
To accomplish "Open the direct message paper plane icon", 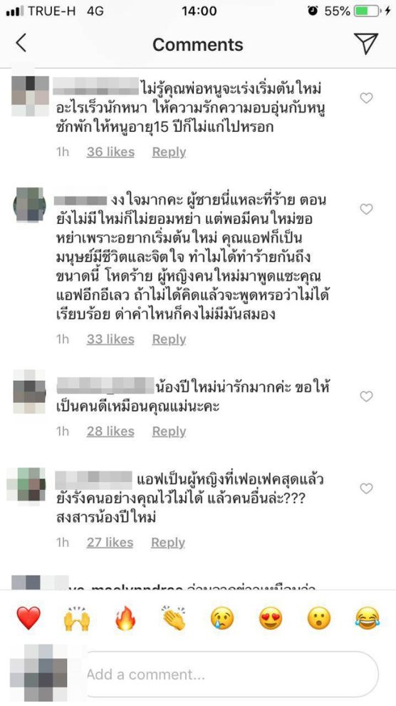I will [x=366, y=44].
